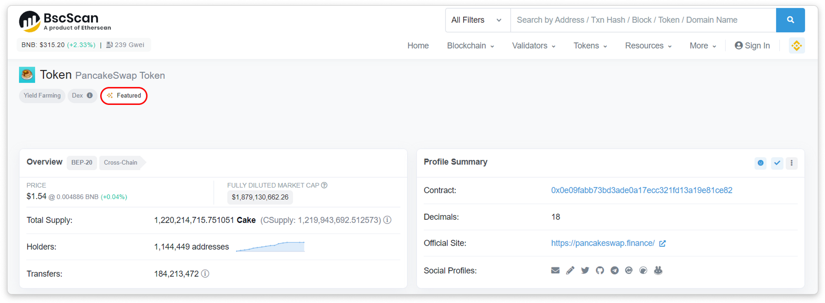This screenshot has height=303, width=825.
Task: Go to the Home menu item
Action: (418, 45)
